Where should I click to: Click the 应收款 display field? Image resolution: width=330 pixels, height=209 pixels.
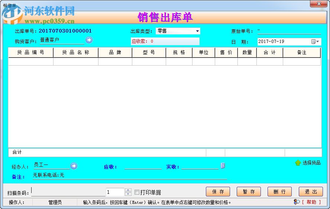pos(165,42)
